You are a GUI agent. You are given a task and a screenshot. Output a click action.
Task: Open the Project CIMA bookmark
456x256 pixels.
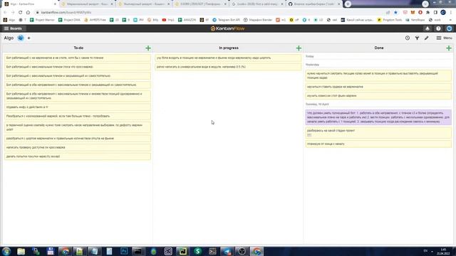pyautogui.click(x=69, y=20)
